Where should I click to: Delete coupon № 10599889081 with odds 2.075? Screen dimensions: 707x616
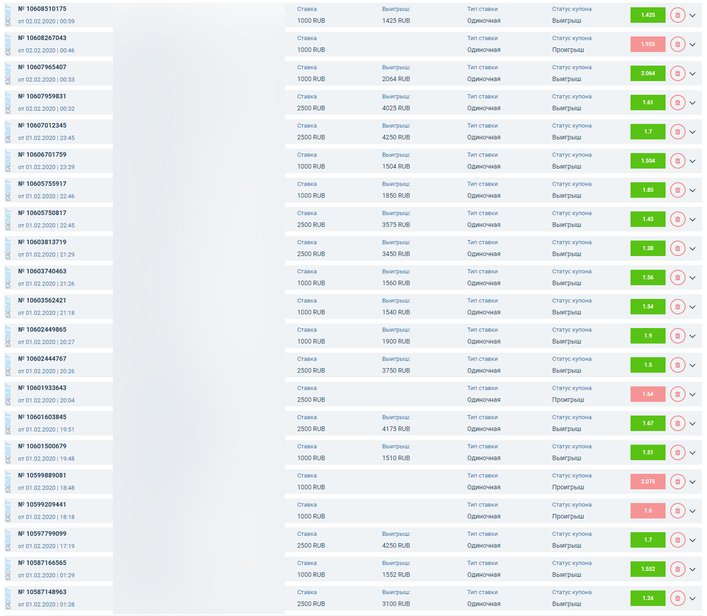[677, 482]
